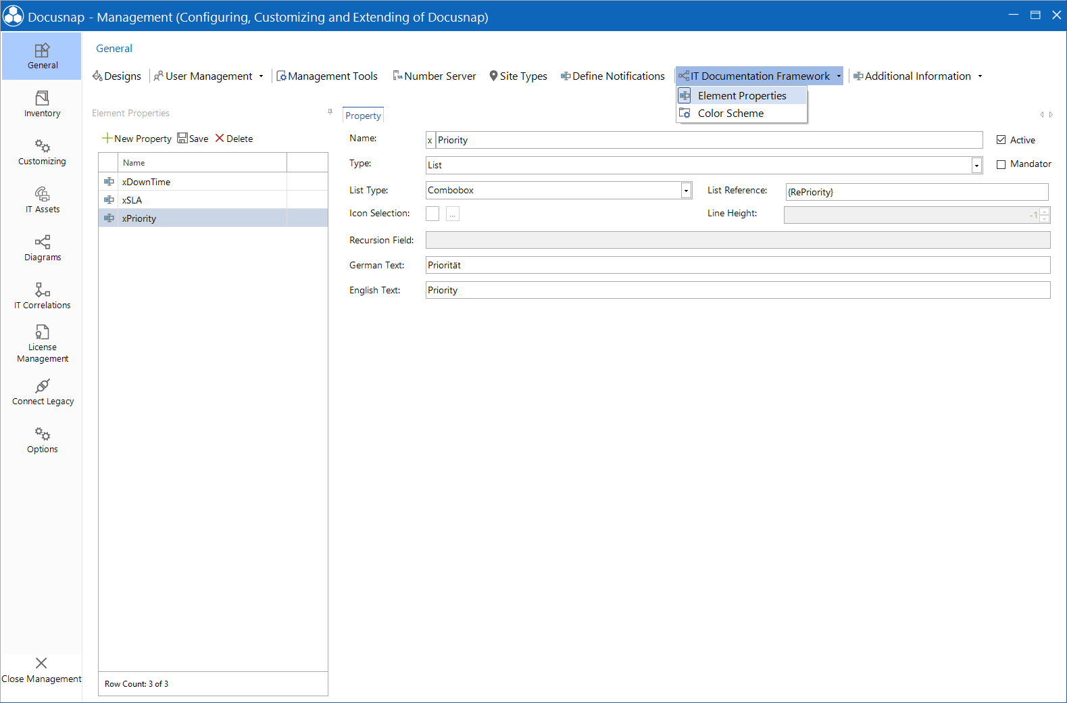
Task: Open the Inventory section
Action: [x=42, y=104]
